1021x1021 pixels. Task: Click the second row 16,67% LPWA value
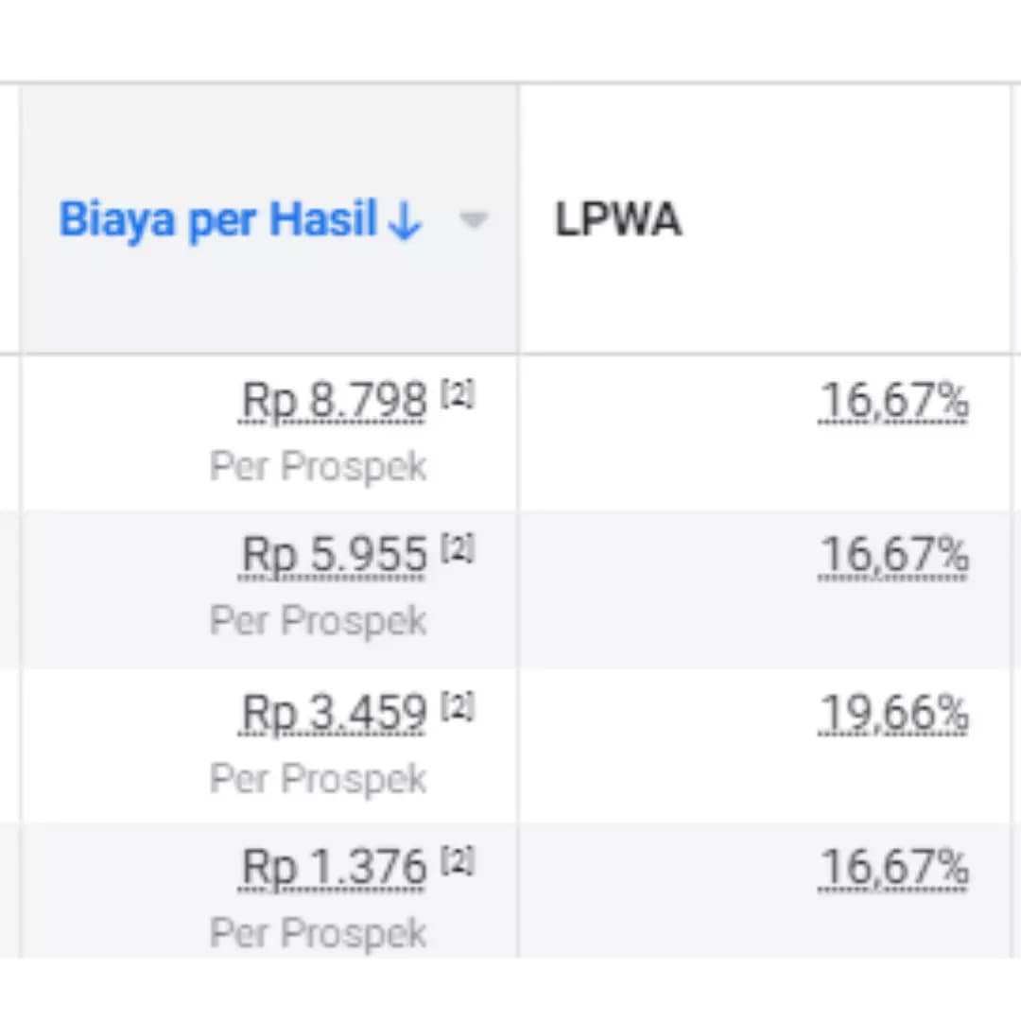click(x=893, y=556)
